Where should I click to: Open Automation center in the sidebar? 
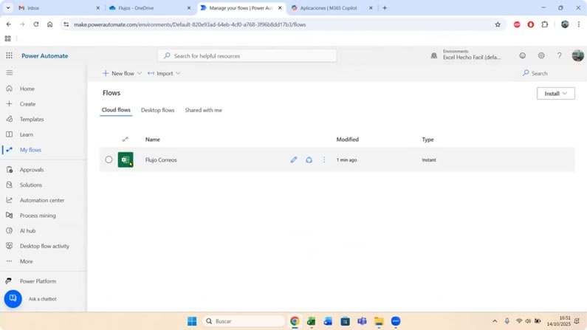tap(42, 200)
